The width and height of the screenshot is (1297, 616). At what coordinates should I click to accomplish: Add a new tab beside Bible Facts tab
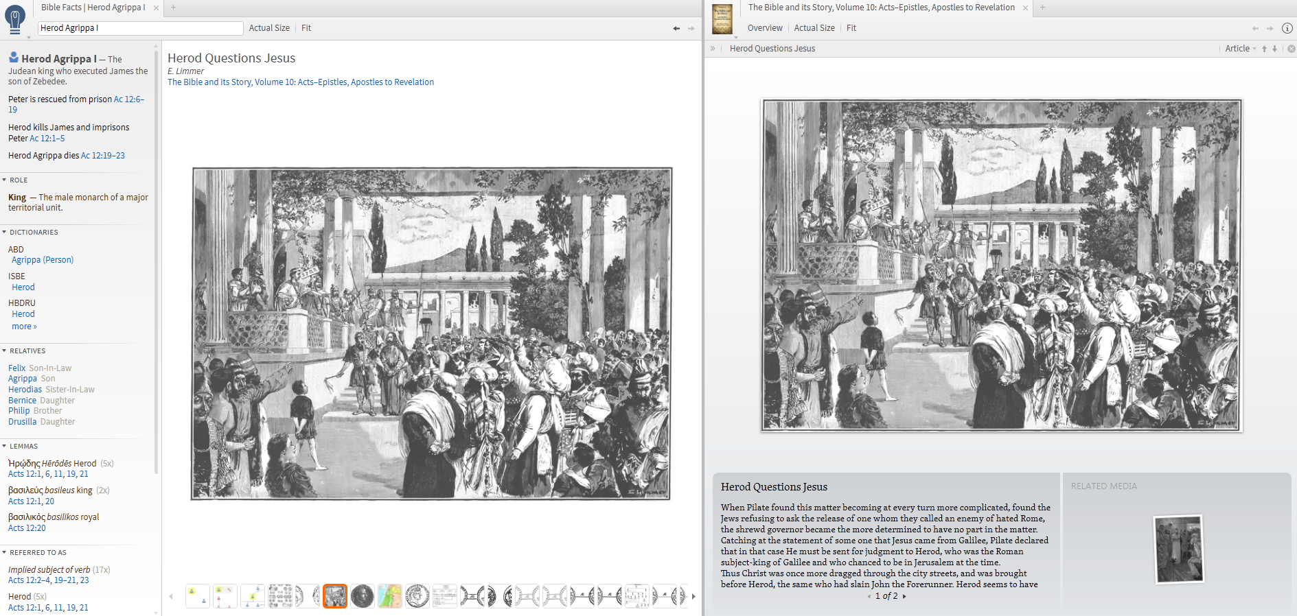point(173,8)
